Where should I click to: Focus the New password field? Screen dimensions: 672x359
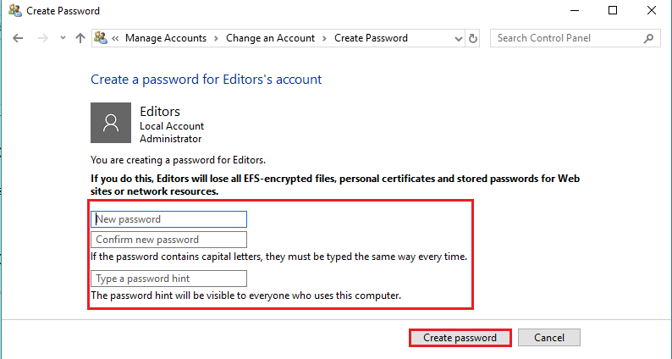click(x=169, y=219)
